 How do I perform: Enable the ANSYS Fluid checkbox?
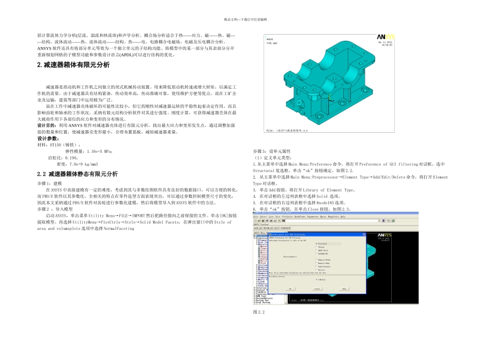pos(317,250)
